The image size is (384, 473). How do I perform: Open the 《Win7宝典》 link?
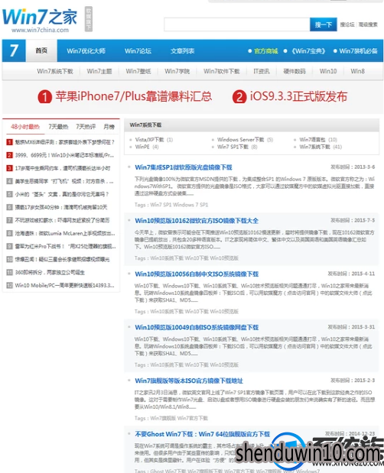308,51
